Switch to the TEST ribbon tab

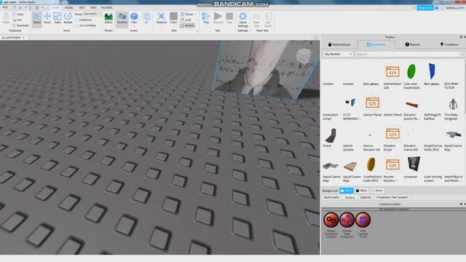click(82, 7)
